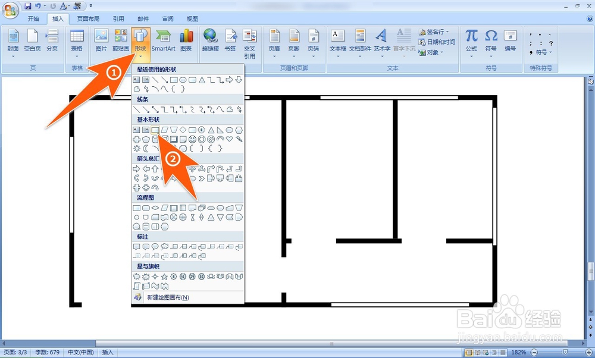Expand the Page Number (页码) dropdown
Screen dimensions: 595x358
313,43
